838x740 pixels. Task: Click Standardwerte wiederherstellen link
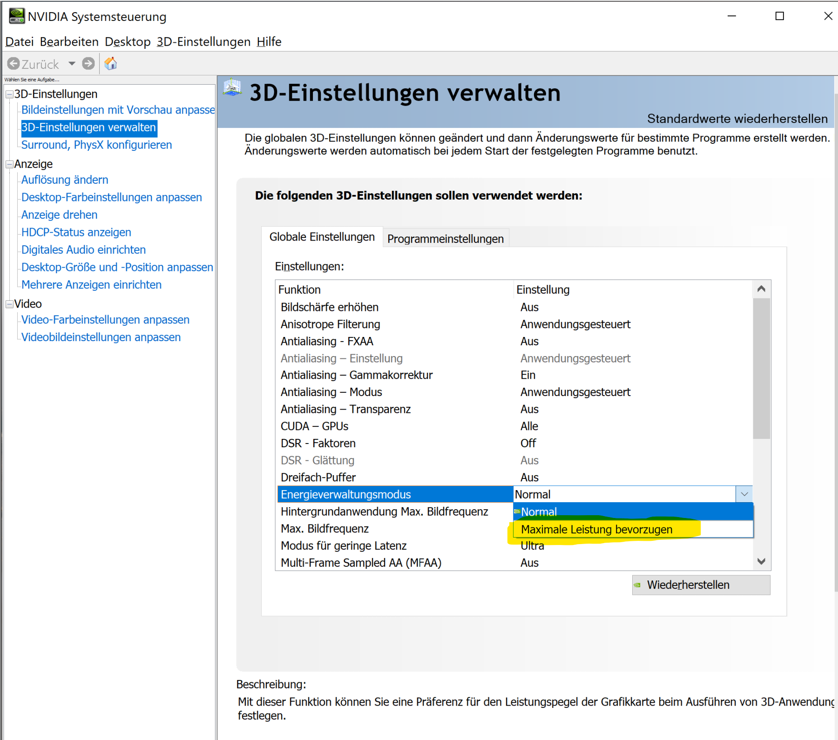click(737, 119)
